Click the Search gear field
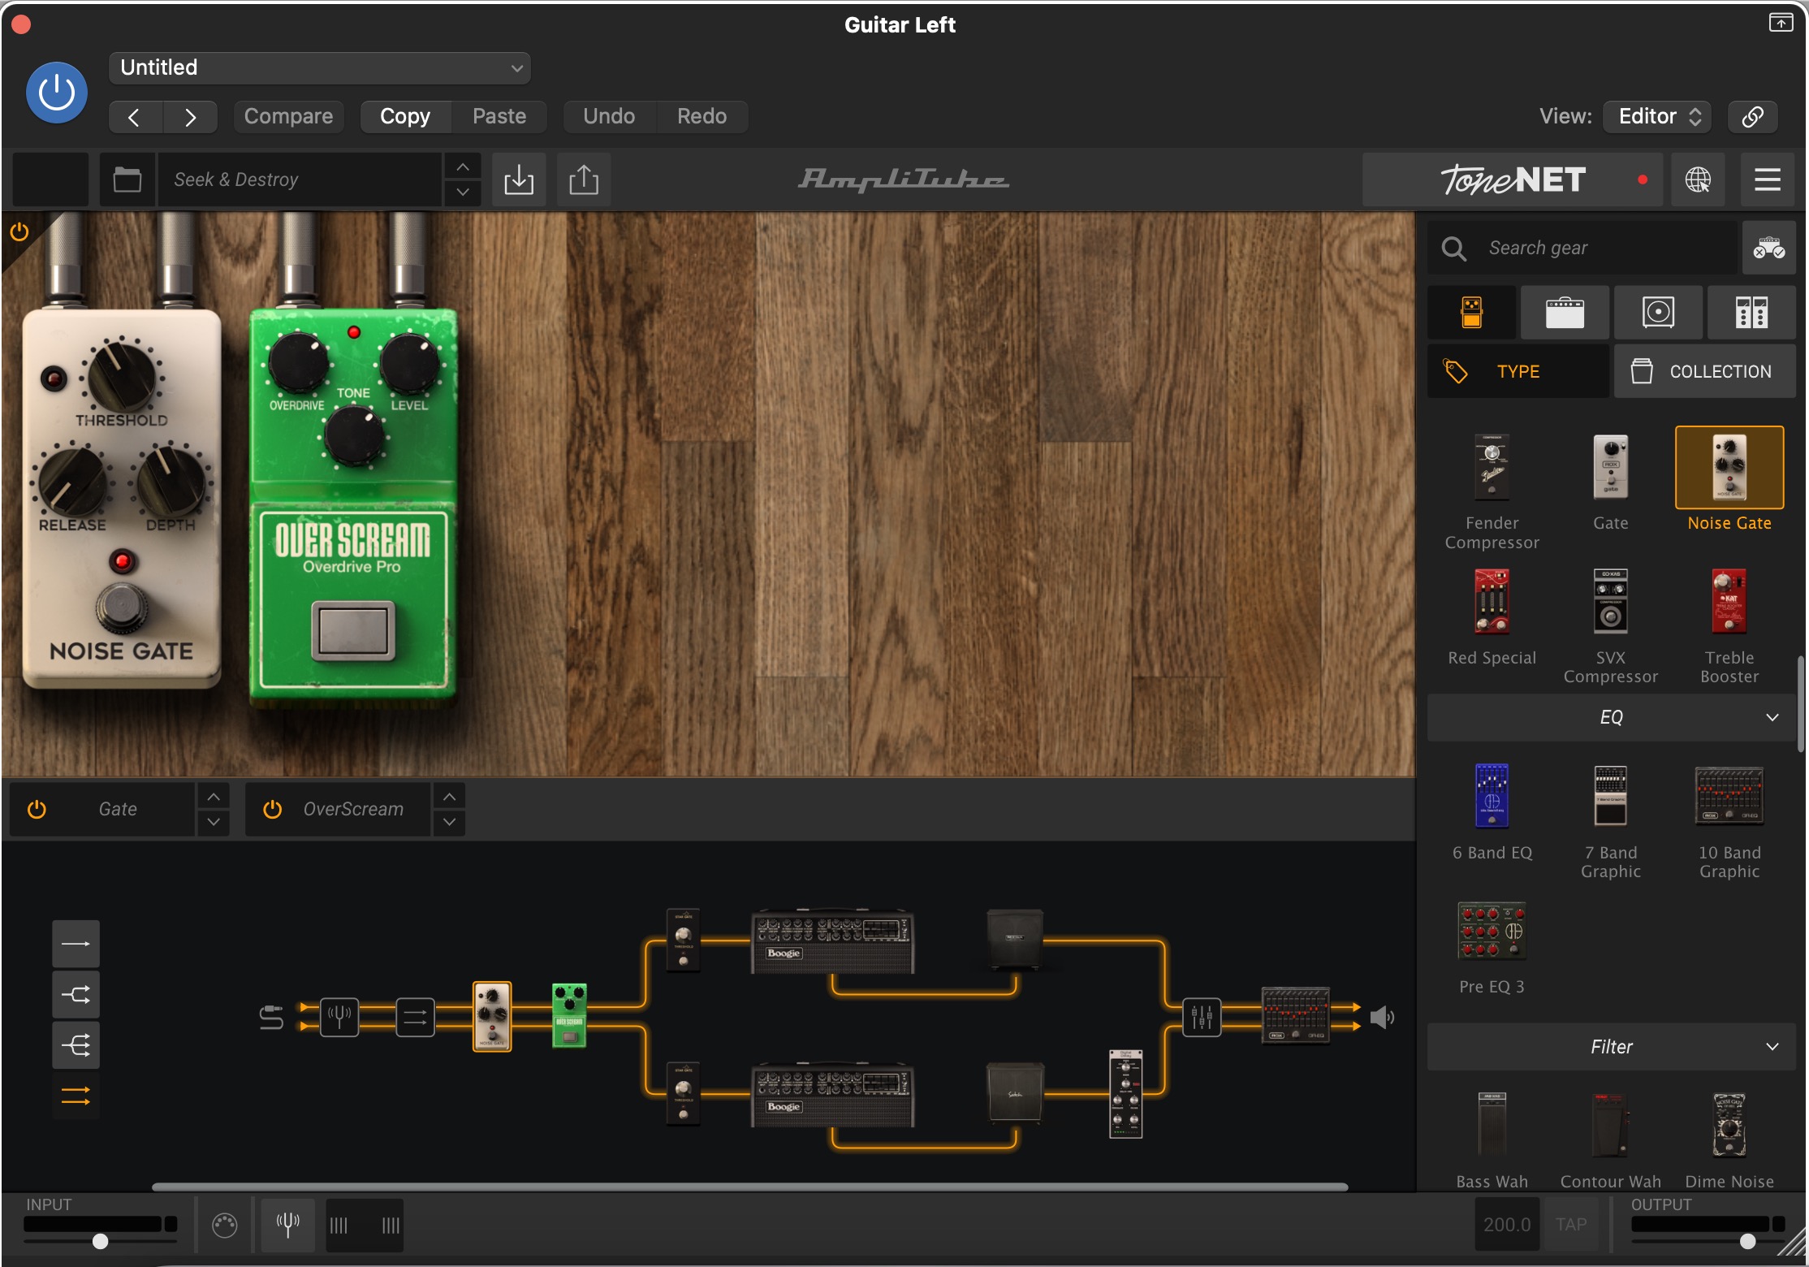The image size is (1809, 1267). pos(1583,248)
